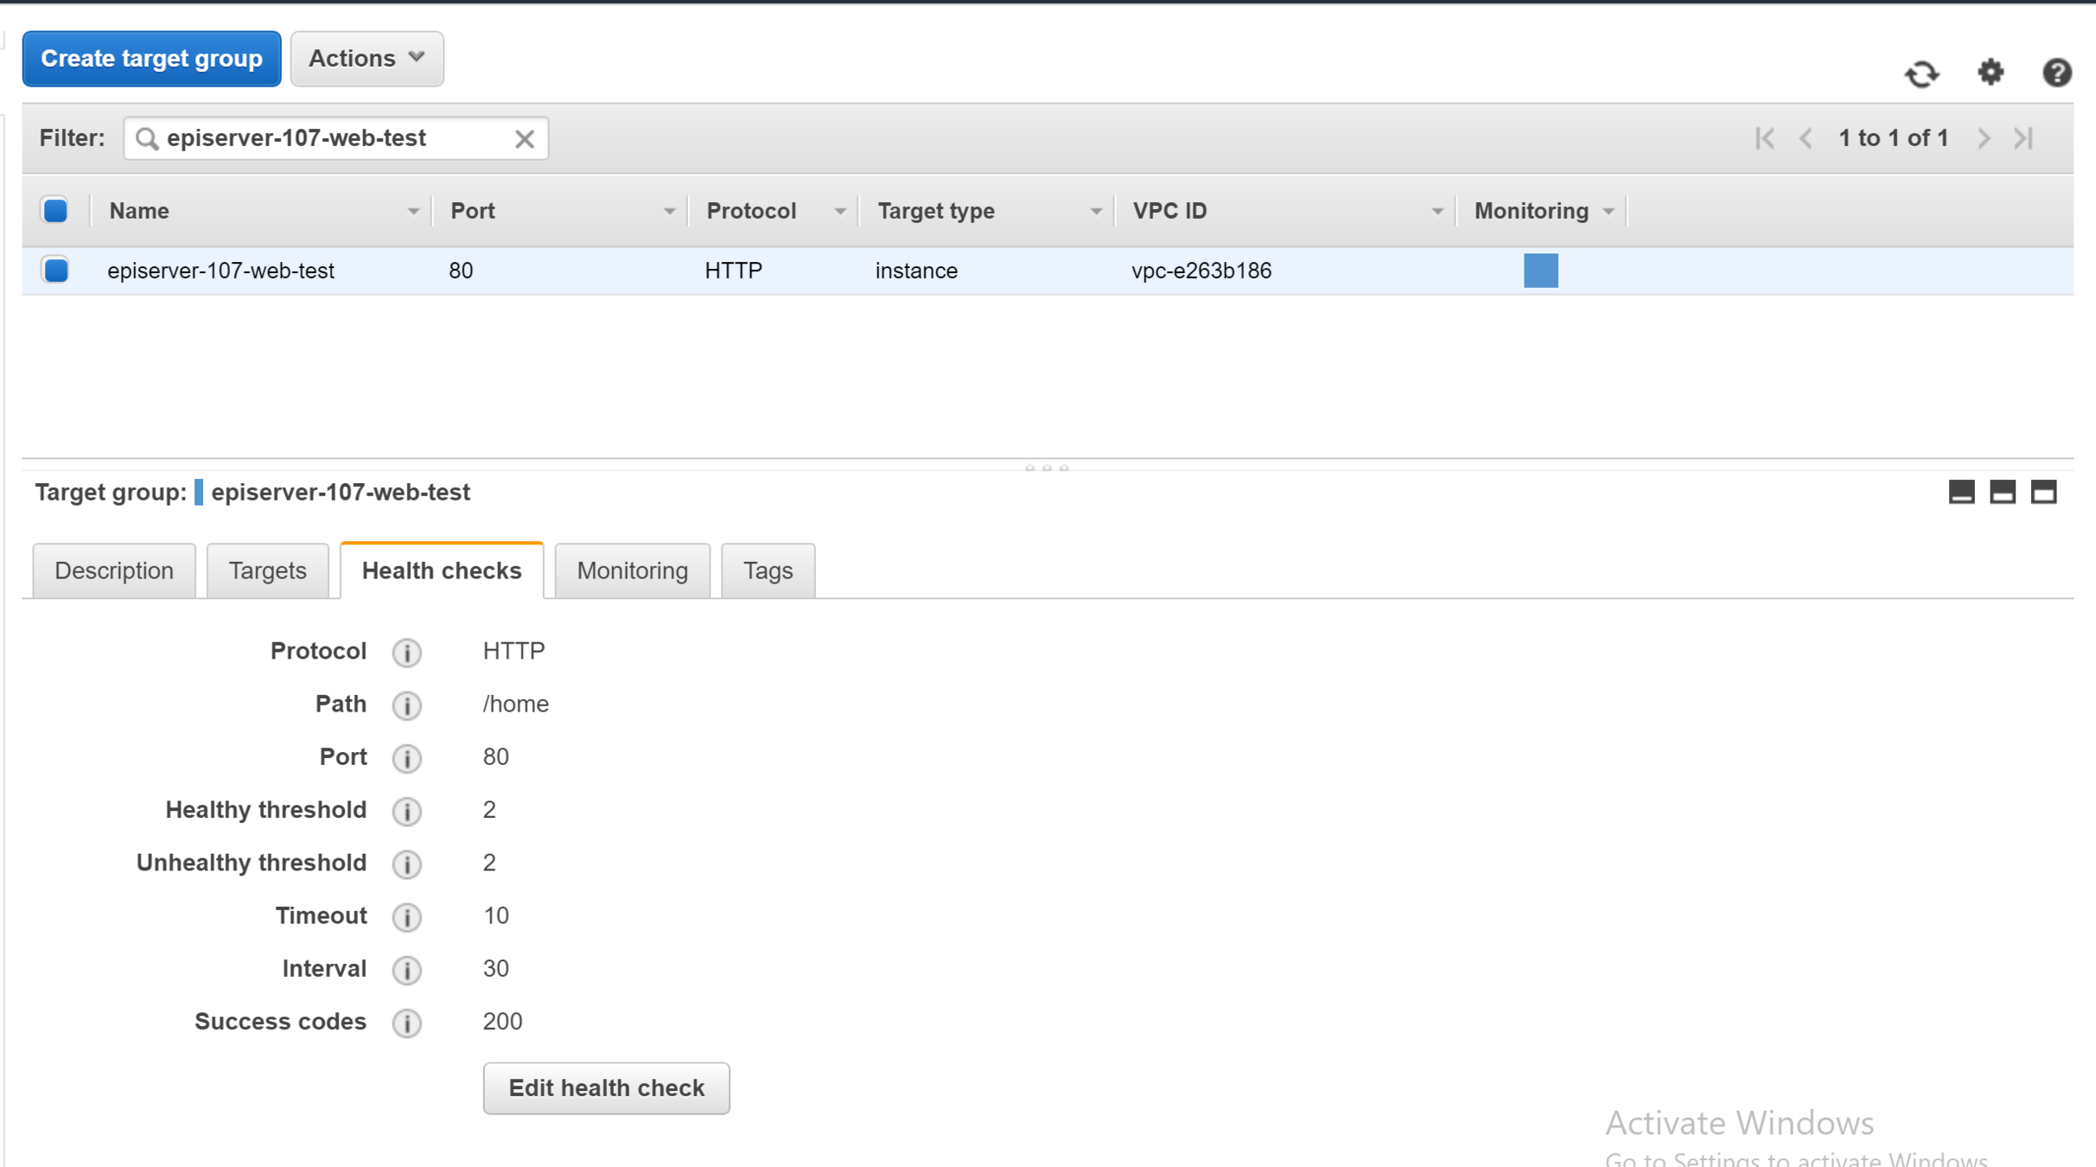Uncheck the episerver-107-web-test row checkbox
This screenshot has height=1167, width=2096.
tap(55, 271)
